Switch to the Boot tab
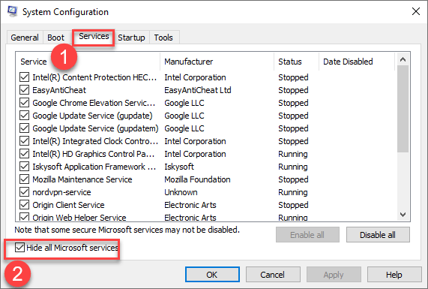The image size is (428, 289). [x=55, y=38]
